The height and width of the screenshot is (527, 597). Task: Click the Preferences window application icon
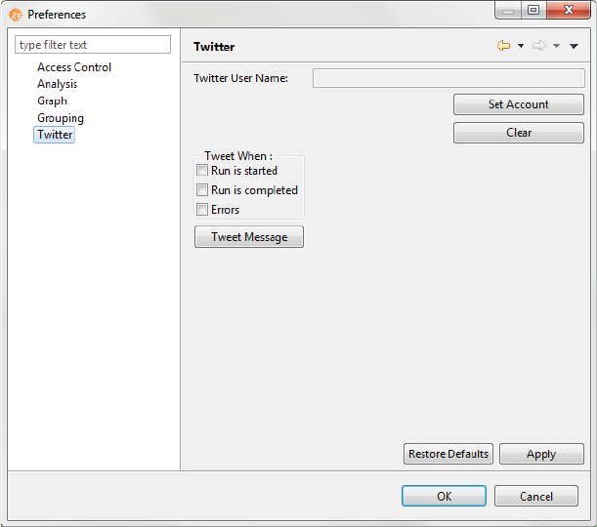16,16
